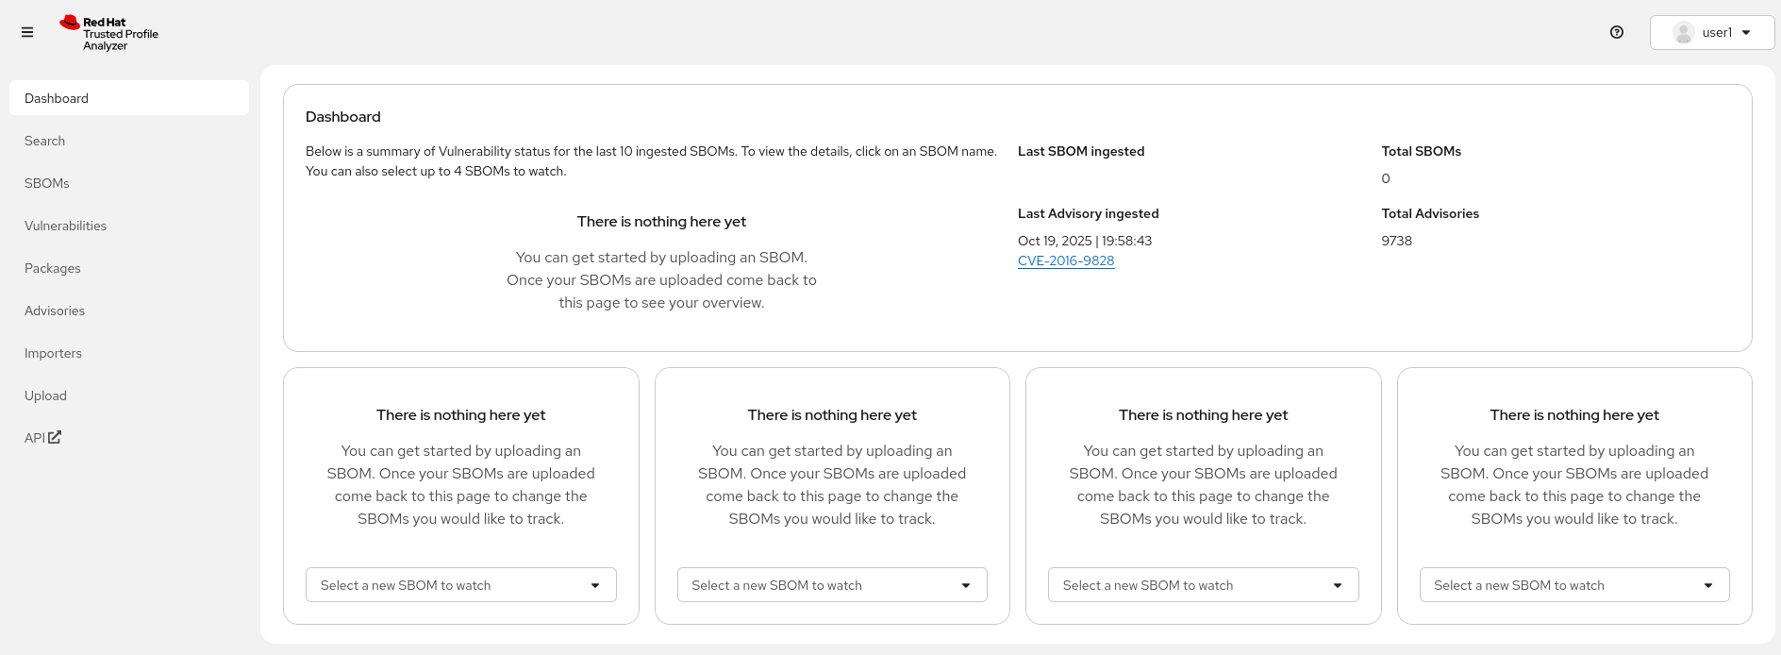
Task: Click the Red Hat Trusted Profile Analyzer logo
Action: tap(108, 33)
